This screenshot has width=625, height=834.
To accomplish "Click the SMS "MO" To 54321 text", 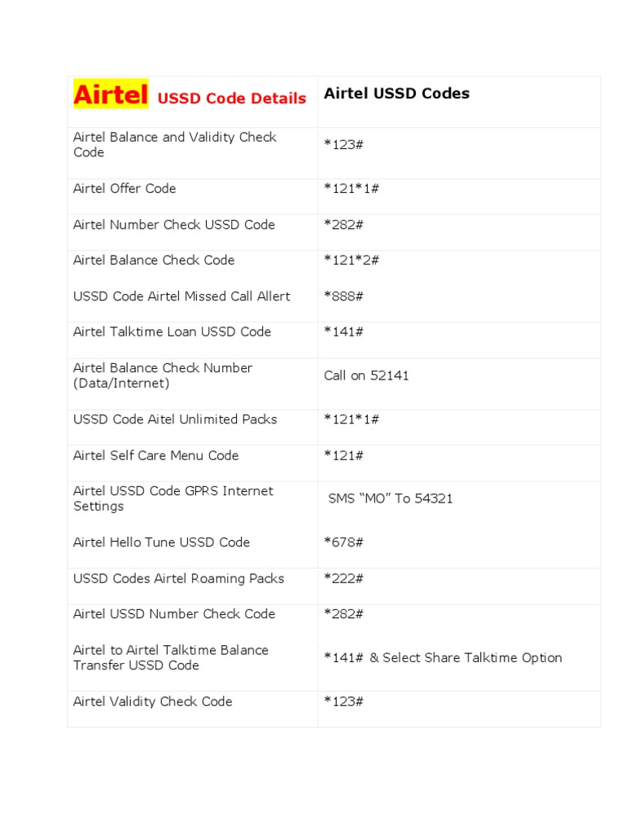I will pos(391,498).
